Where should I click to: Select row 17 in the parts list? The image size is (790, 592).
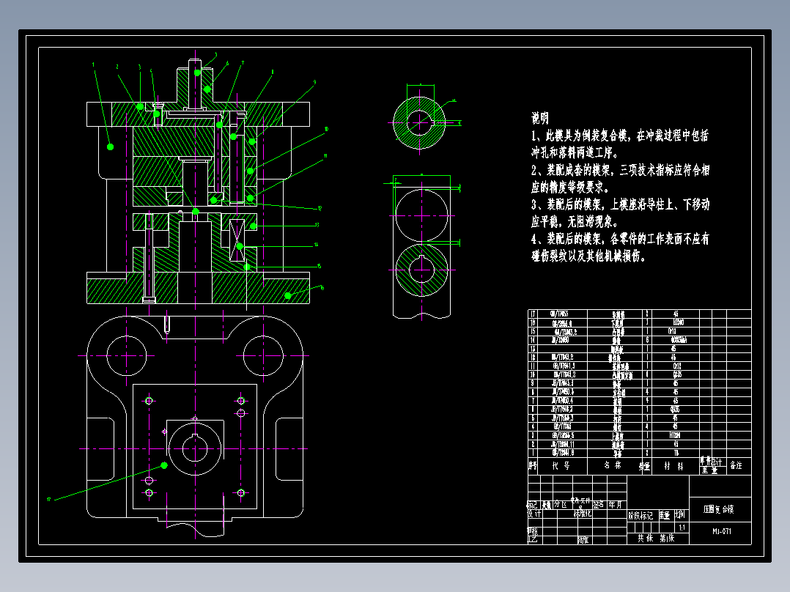tap(639, 314)
